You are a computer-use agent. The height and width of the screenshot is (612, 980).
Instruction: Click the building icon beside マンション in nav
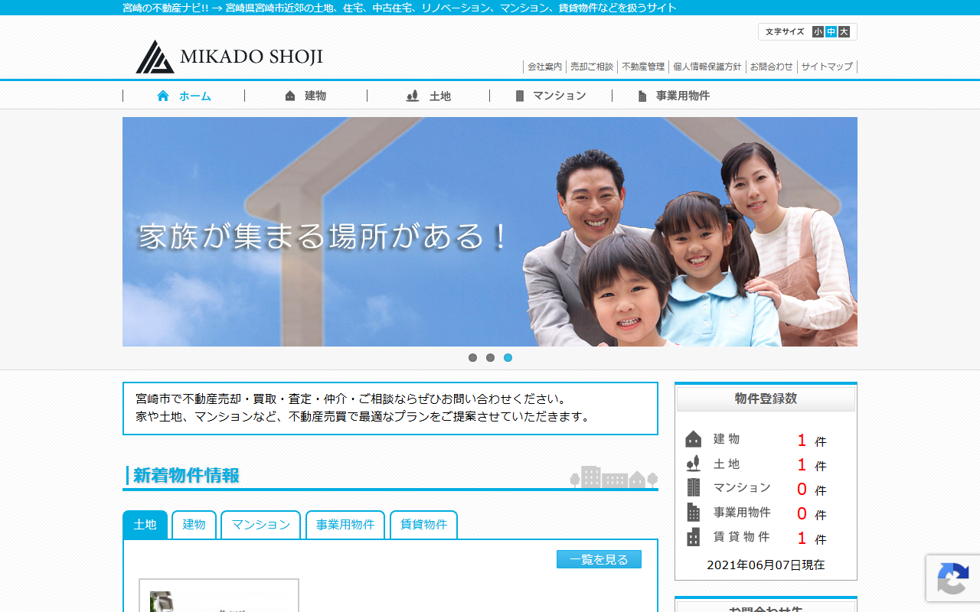(520, 96)
